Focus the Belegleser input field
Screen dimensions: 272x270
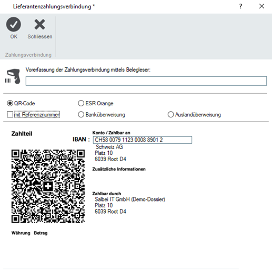146,81
